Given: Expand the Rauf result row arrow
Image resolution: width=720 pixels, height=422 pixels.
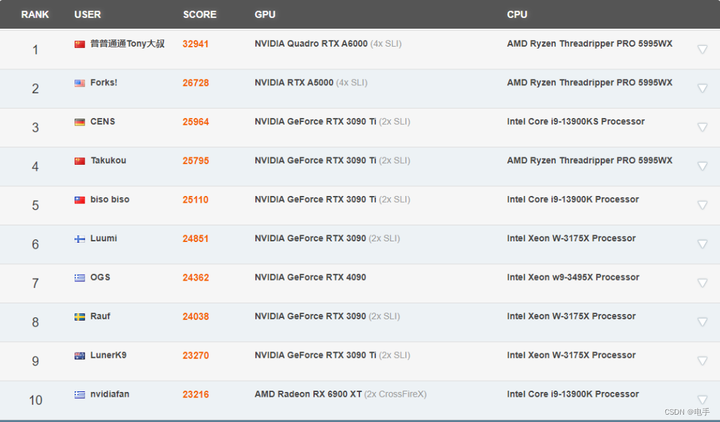Looking at the screenshot, I should coord(702,322).
